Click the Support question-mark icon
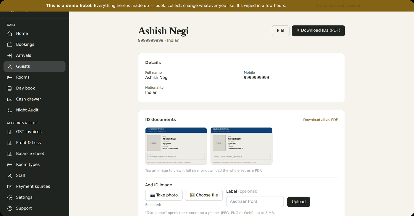The width and height of the screenshot is (414, 216). (x=10, y=208)
